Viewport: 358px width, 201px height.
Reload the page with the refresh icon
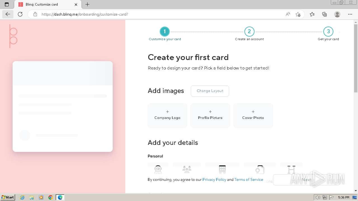pyautogui.click(x=20, y=14)
